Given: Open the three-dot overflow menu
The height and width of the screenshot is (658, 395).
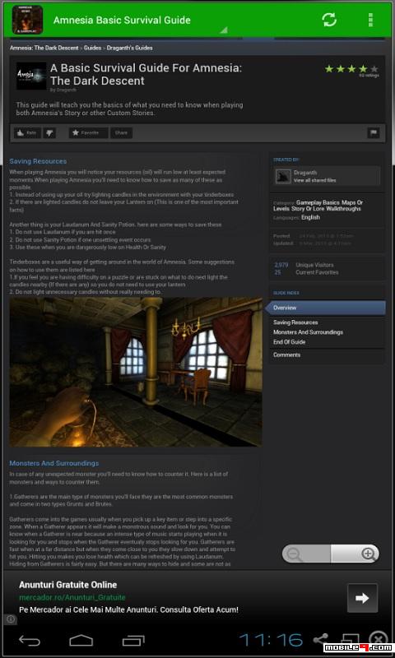Looking at the screenshot, I should pyautogui.click(x=370, y=20).
